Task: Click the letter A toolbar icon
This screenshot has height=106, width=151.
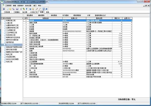Action: pyautogui.click(x=21, y=9)
